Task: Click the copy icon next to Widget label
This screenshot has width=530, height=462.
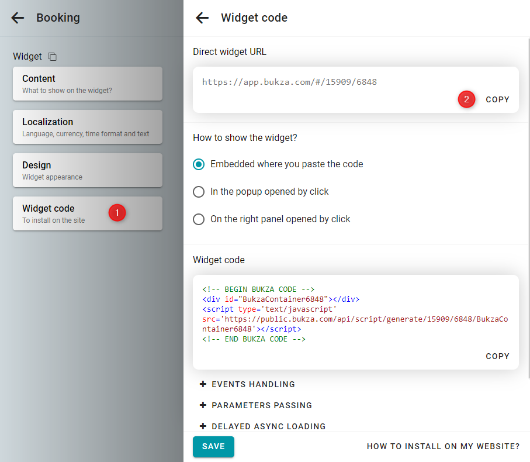Action: pyautogui.click(x=53, y=57)
